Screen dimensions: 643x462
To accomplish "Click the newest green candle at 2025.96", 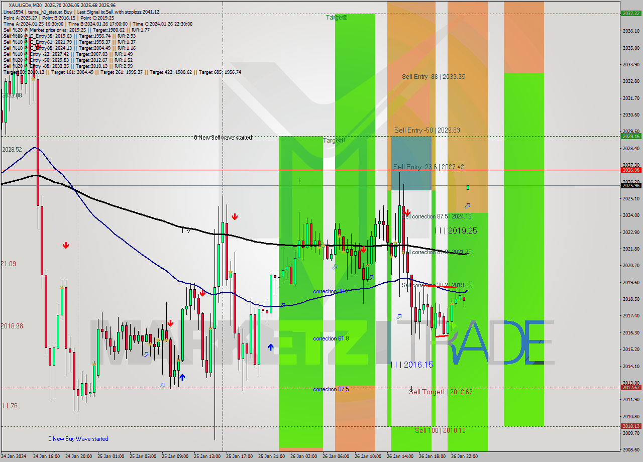I will 468,187.
